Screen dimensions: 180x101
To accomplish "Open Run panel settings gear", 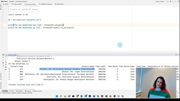I will (x=176, y=55).
